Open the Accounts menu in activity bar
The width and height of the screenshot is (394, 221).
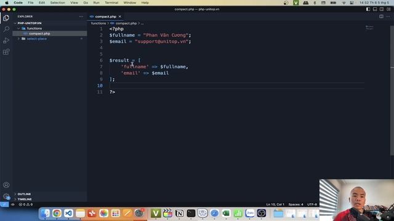click(6, 185)
